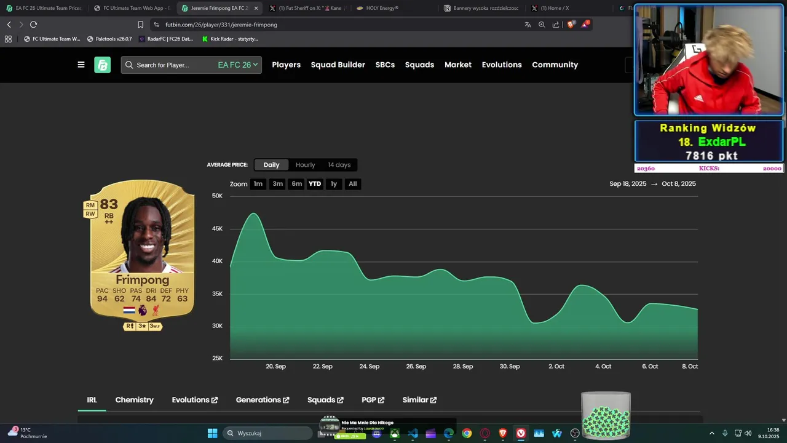This screenshot has height=443, width=787.
Task: Go back with the browser back arrow
Action: click(9, 25)
